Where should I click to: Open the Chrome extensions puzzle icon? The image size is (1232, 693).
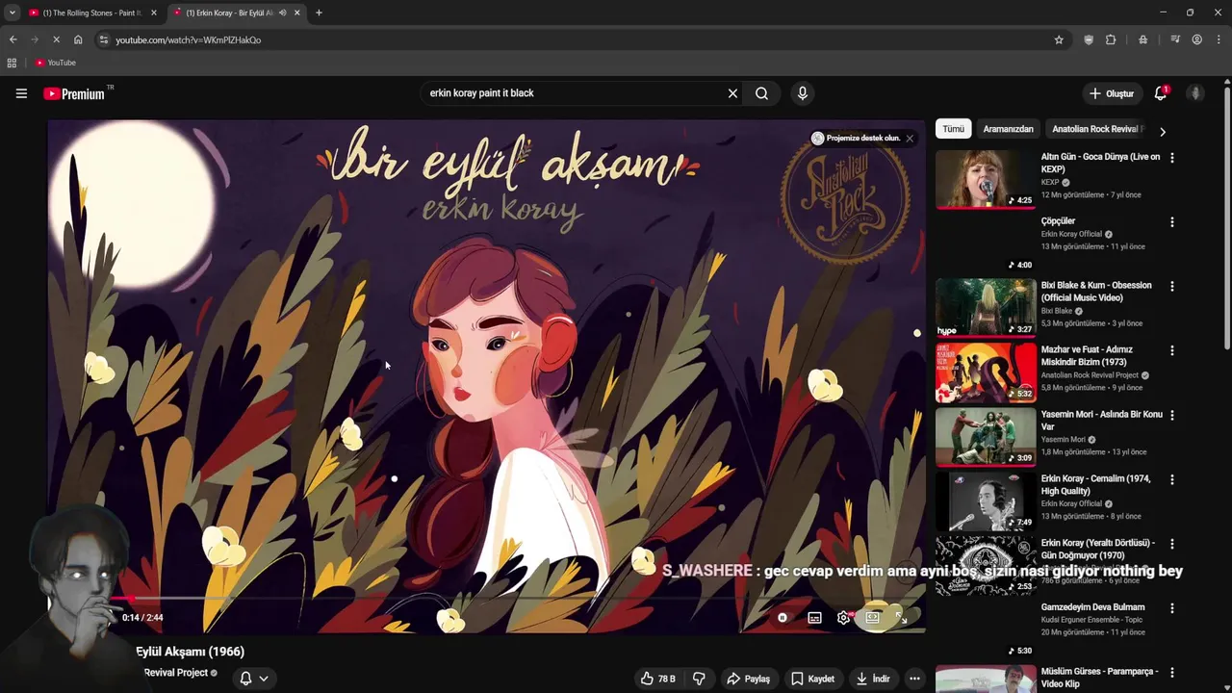point(1111,39)
